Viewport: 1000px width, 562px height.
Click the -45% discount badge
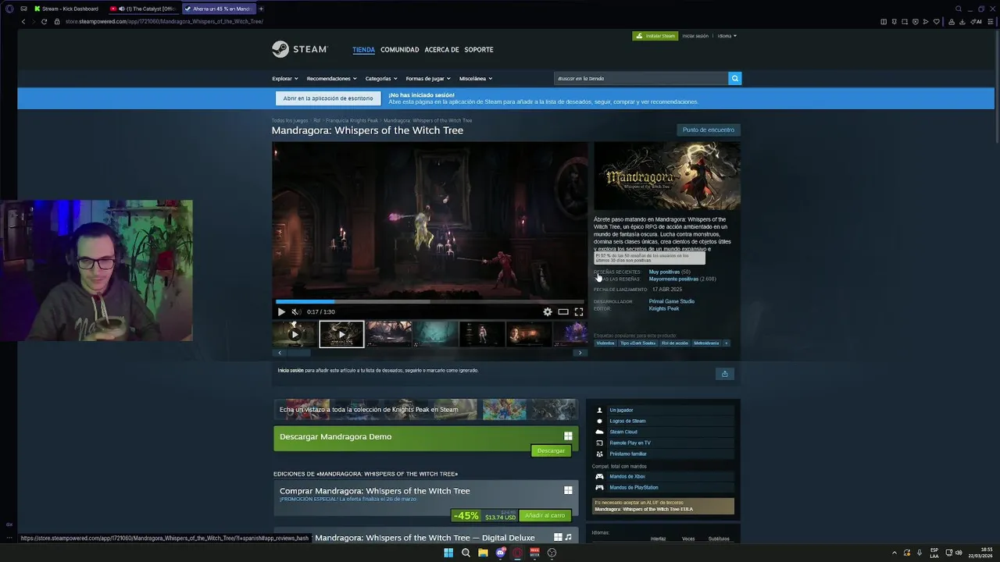(466, 515)
